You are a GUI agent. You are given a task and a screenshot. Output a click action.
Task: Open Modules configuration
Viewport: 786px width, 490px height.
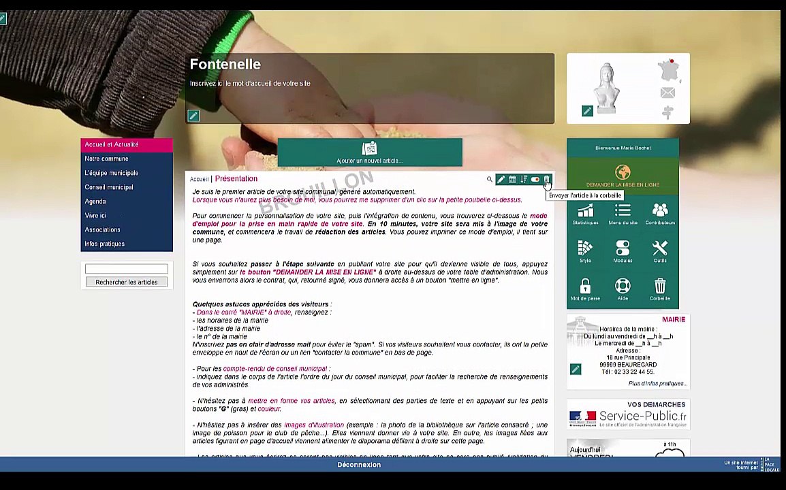pyautogui.click(x=623, y=252)
